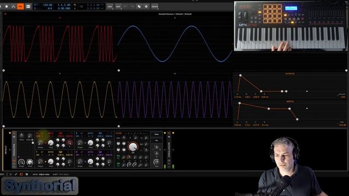Click the Ducked Devices / Default / Default title

coord(175,14)
